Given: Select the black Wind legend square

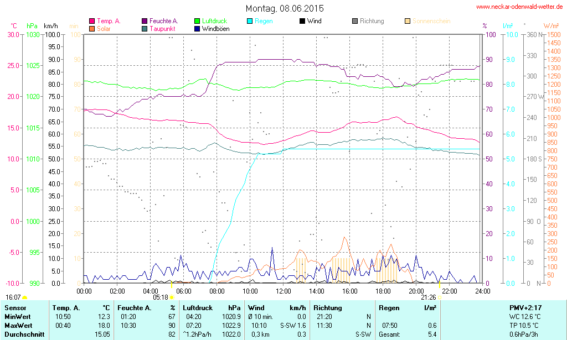Looking at the screenshot, I should point(302,21).
